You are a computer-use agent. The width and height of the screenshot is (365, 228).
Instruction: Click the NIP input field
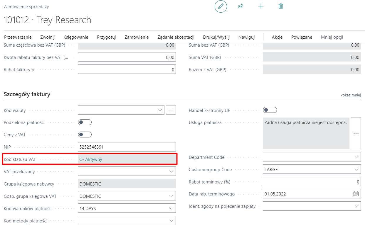(x=127, y=147)
